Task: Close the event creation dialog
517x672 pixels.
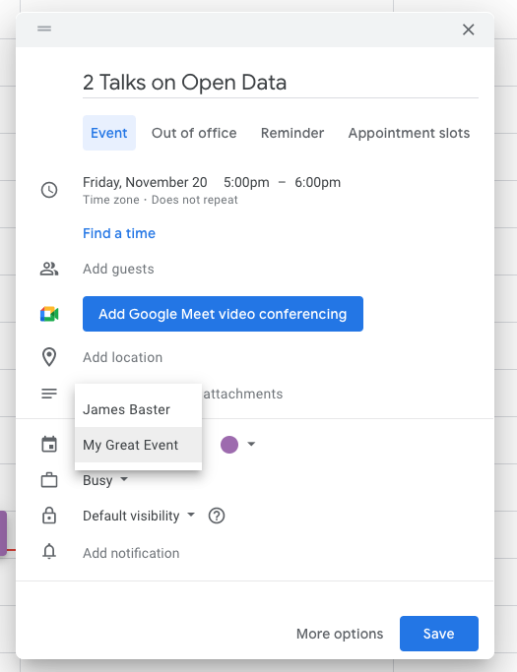Action: coord(468,30)
